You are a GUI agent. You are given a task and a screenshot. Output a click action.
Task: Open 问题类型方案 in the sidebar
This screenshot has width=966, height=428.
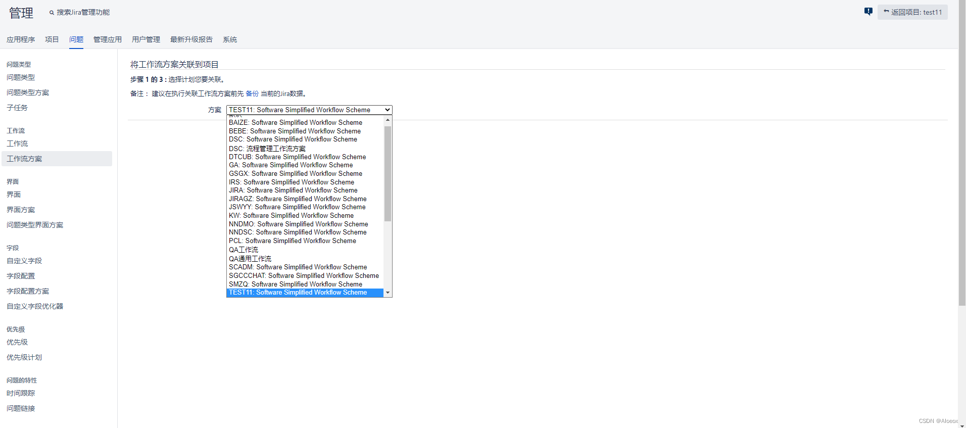coord(28,92)
